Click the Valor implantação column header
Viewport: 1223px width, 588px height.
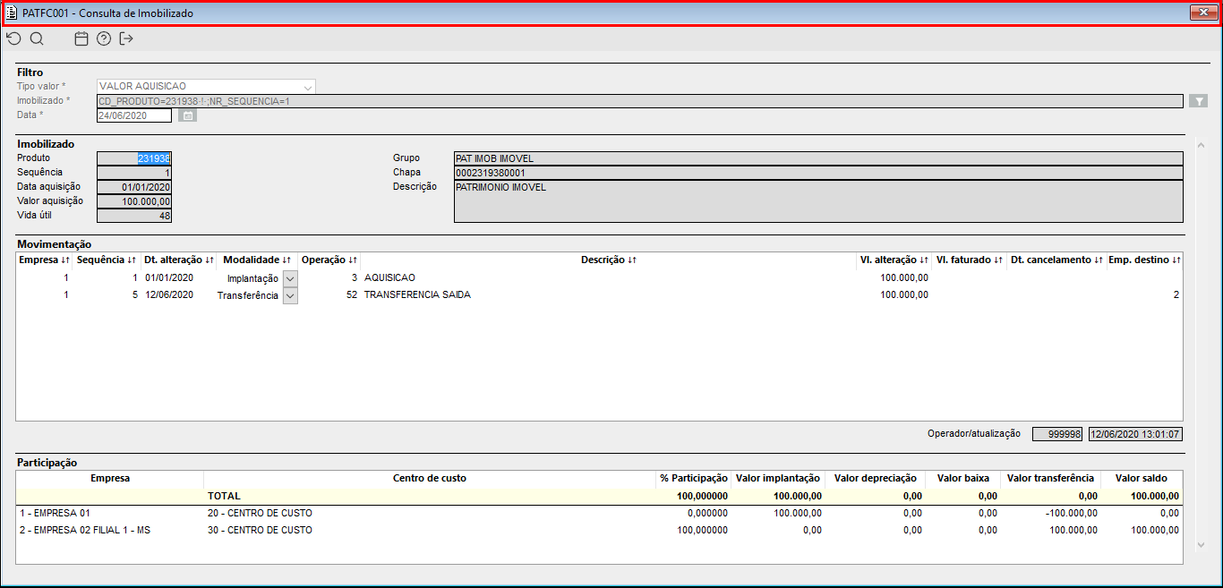[778, 479]
